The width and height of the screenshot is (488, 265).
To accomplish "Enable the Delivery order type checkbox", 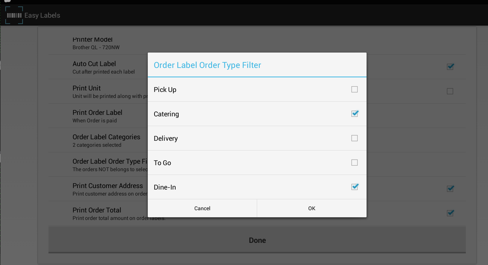I will click(x=355, y=138).
